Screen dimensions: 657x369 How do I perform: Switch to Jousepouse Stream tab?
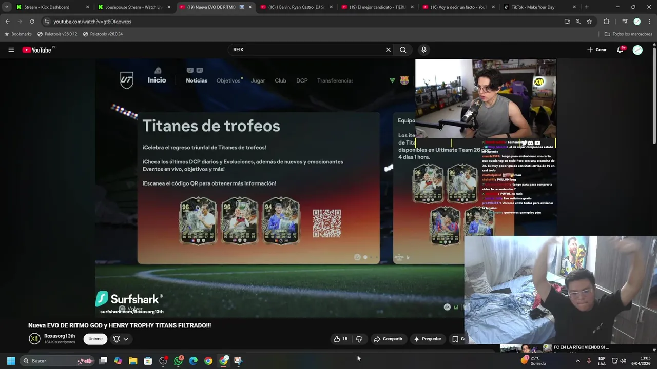pos(133,7)
